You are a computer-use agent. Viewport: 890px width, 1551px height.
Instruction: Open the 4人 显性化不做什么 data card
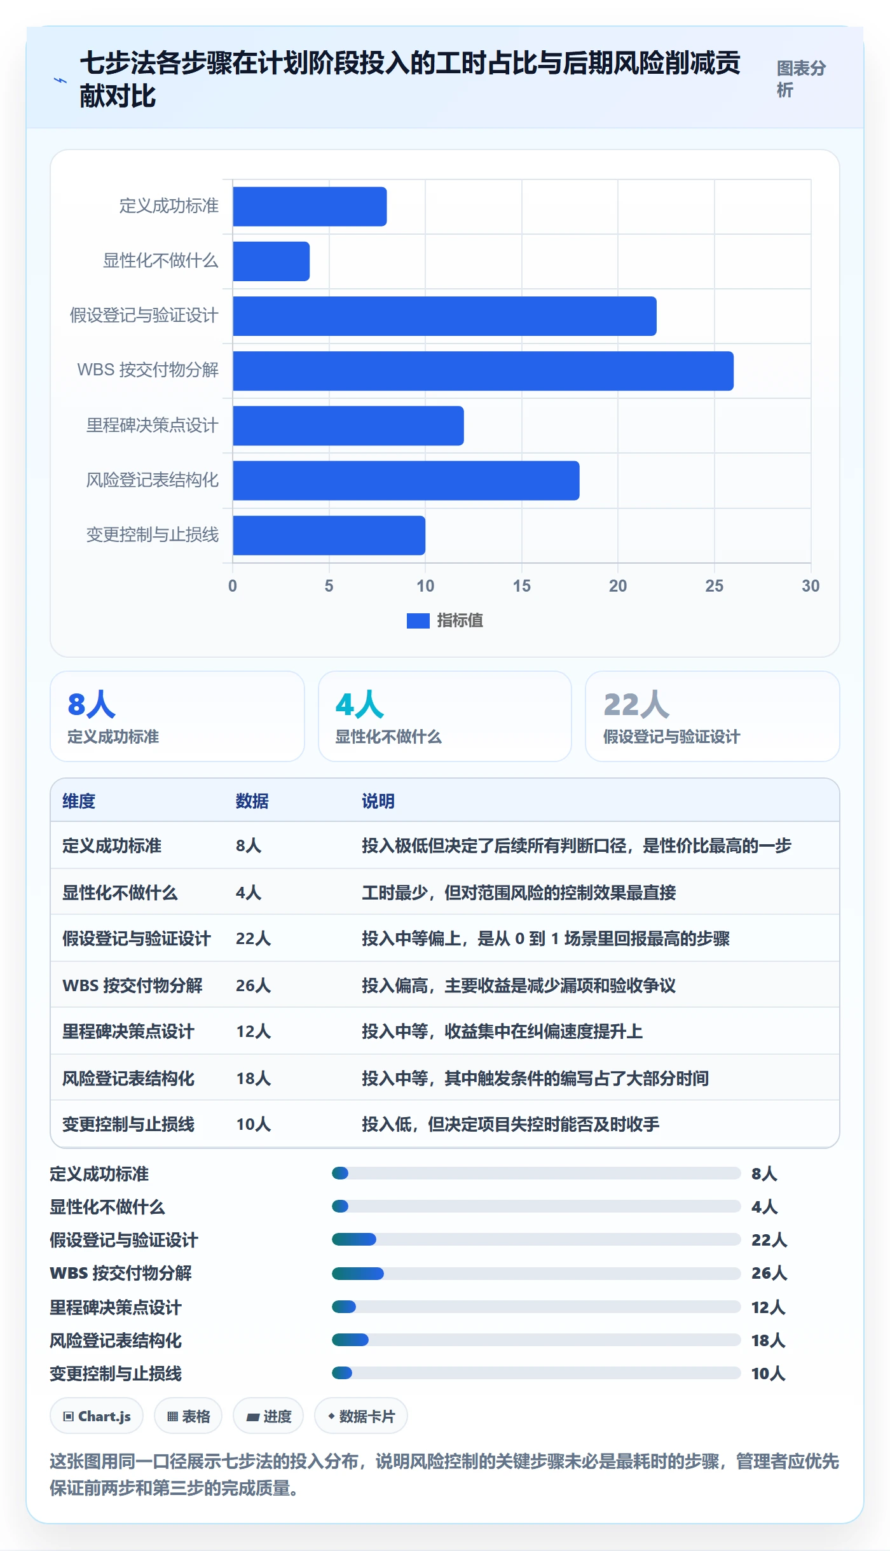click(445, 716)
